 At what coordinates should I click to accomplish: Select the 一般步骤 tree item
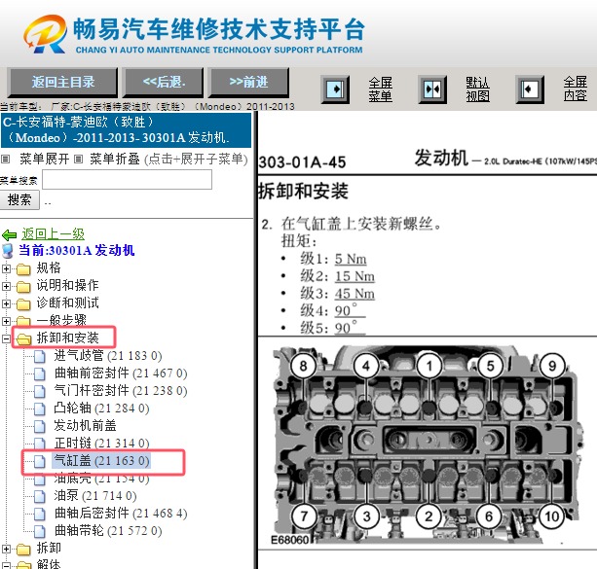pos(61,320)
